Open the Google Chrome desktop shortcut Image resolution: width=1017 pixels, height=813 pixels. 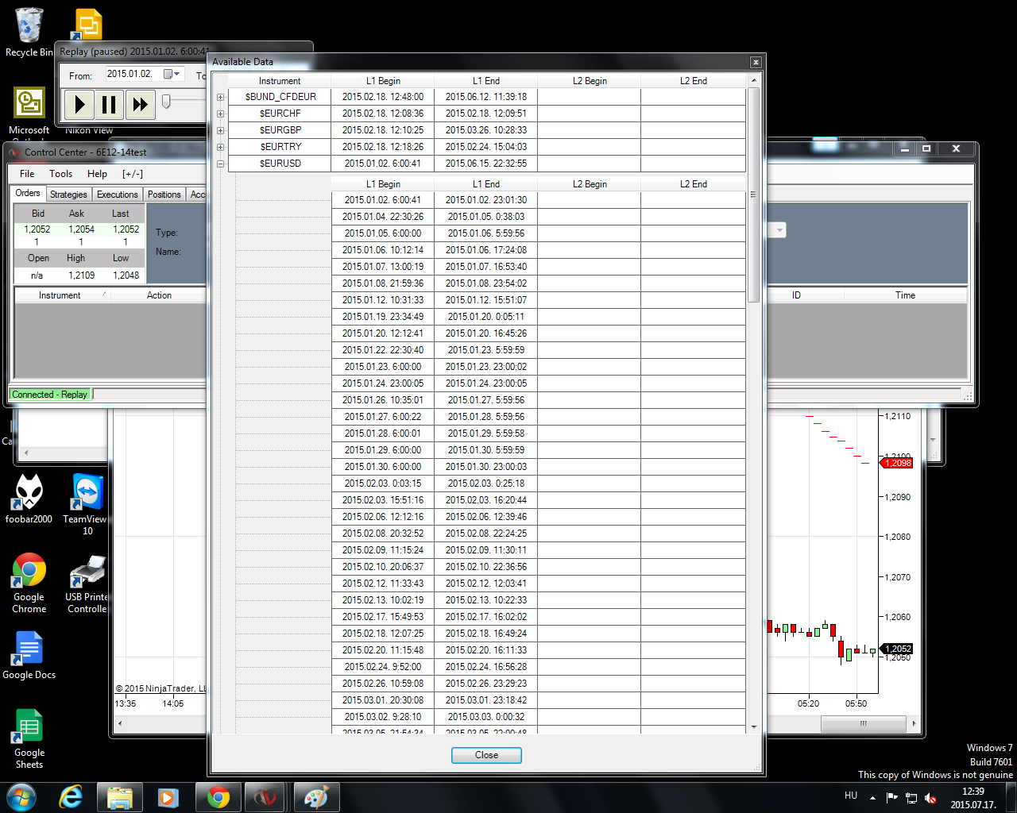point(29,584)
